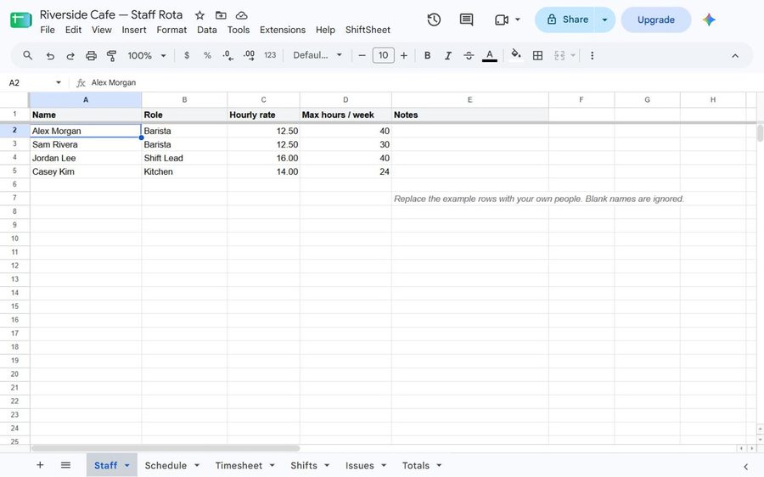Toggle bold formatting

[x=427, y=55]
